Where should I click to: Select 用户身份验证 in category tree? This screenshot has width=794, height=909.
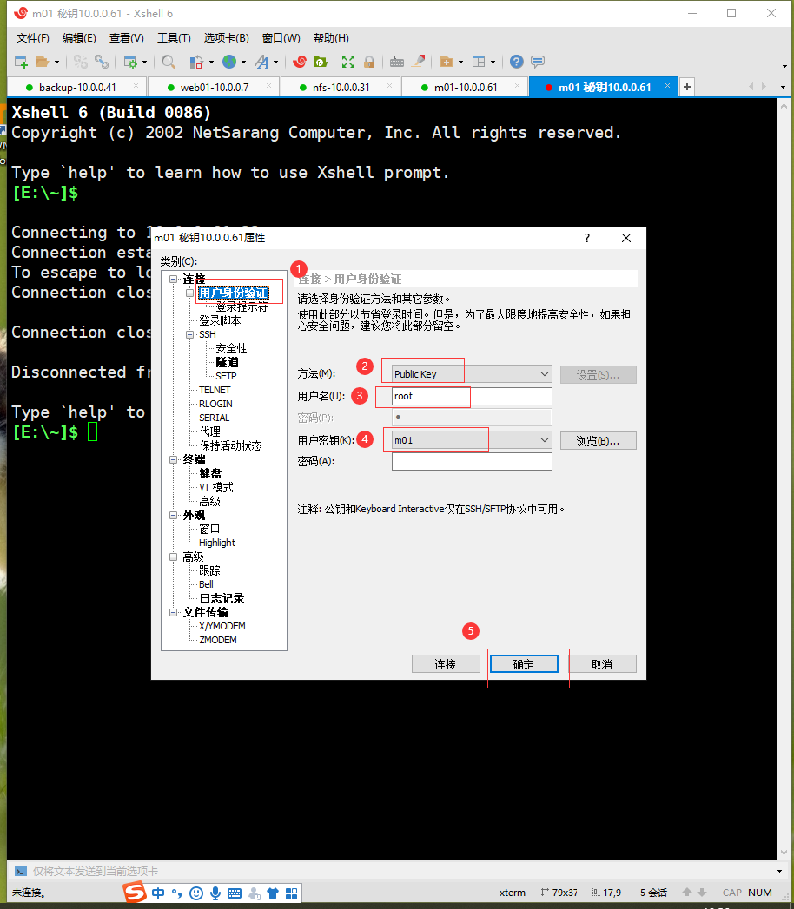tap(233, 293)
